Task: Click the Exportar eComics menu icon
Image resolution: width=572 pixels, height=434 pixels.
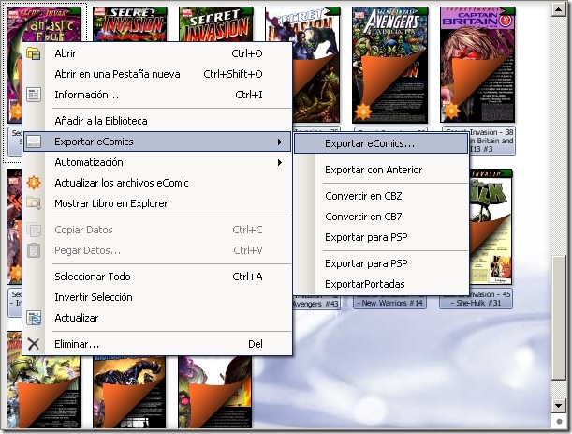Action: coord(34,142)
